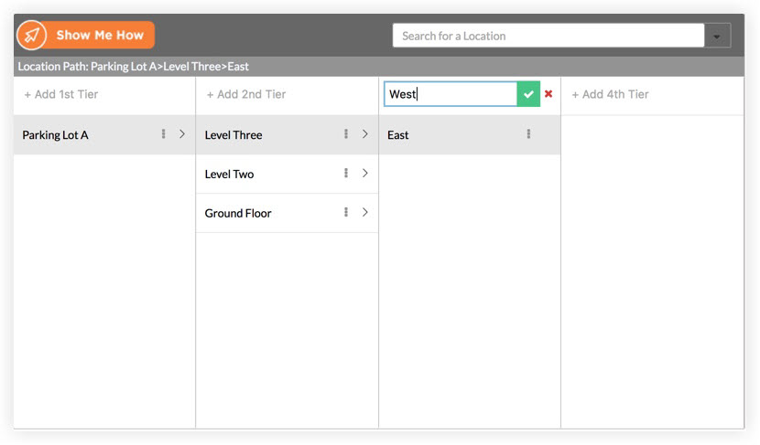Screen dimensions: 760x445
Task: Open the location search dropdown arrow
Action: (717, 37)
